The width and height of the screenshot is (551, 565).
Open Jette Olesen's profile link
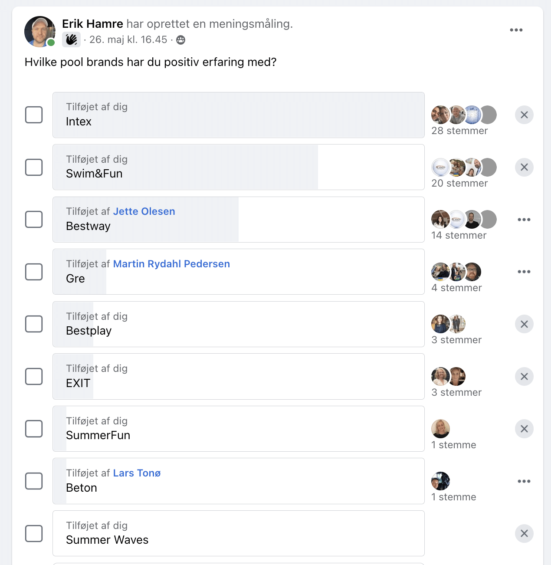[144, 211]
